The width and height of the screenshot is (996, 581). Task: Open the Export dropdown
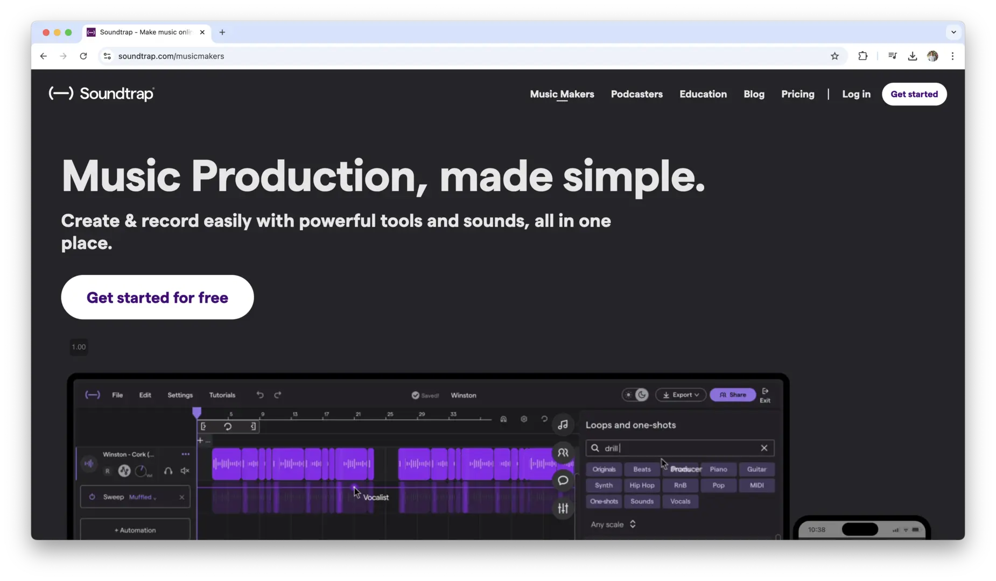click(x=681, y=395)
